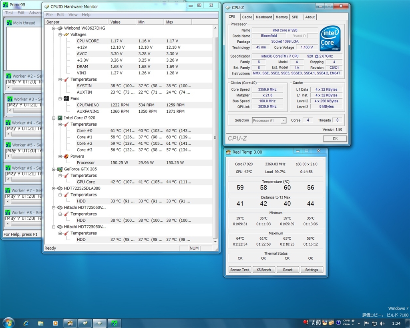Click the Worker #2 horizontal scrollbar left arrow
This screenshot has width=410, height=328.
pyautogui.click(x=8, y=88)
